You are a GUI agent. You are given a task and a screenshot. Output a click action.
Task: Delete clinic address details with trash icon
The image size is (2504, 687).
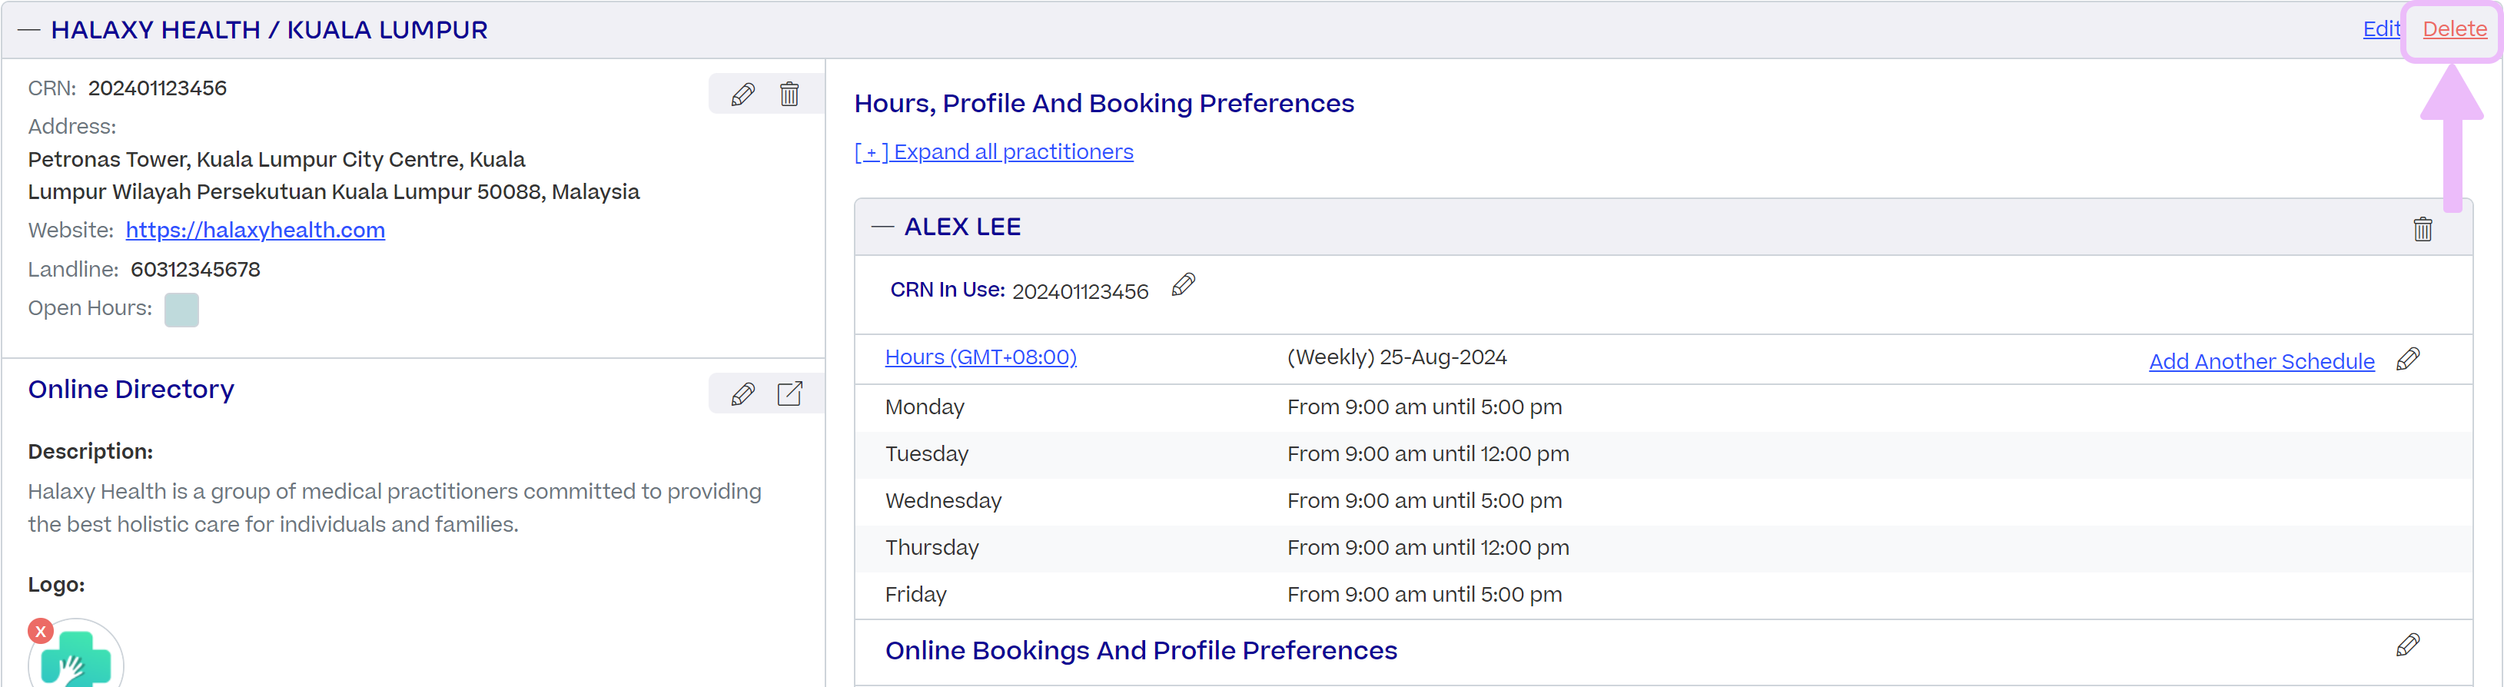[789, 95]
